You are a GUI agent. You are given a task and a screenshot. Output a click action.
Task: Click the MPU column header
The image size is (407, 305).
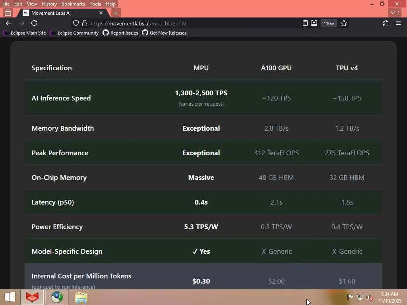[201, 68]
